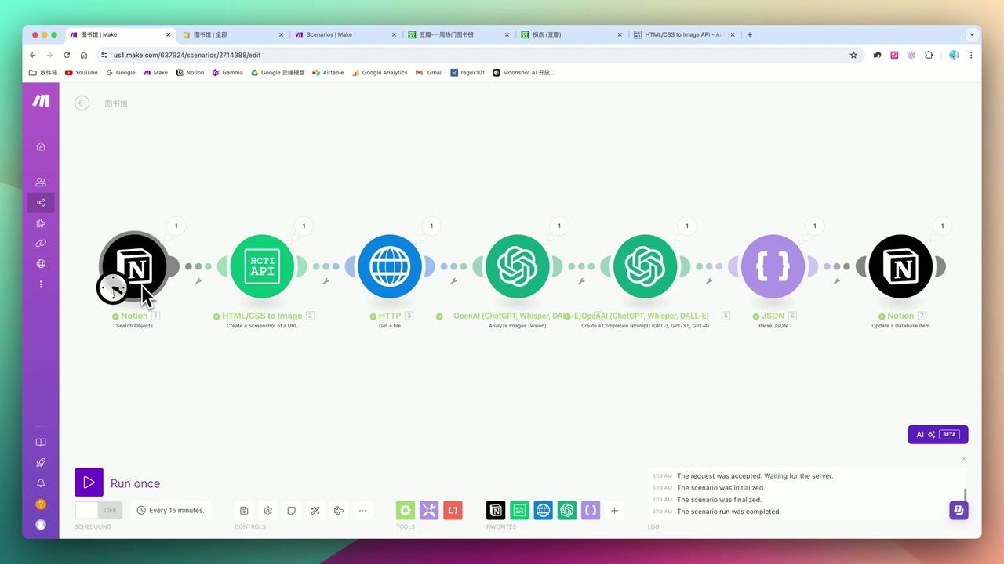This screenshot has width=1004, height=564.
Task: Expand the three-dots more controls menu
Action: point(362,510)
